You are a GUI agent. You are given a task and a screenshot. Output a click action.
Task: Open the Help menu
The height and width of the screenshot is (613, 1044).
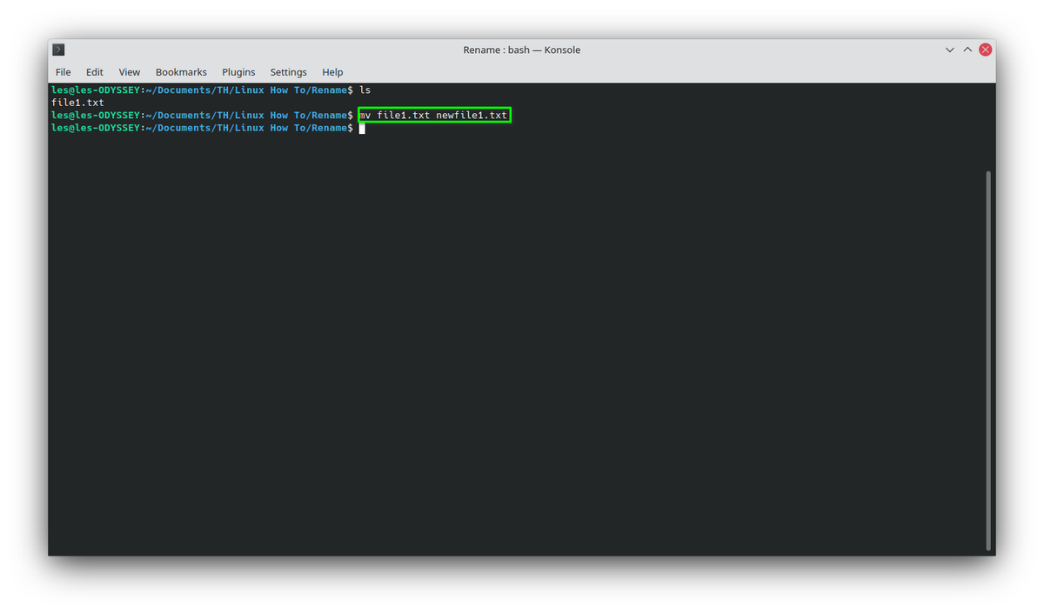pyautogui.click(x=332, y=72)
